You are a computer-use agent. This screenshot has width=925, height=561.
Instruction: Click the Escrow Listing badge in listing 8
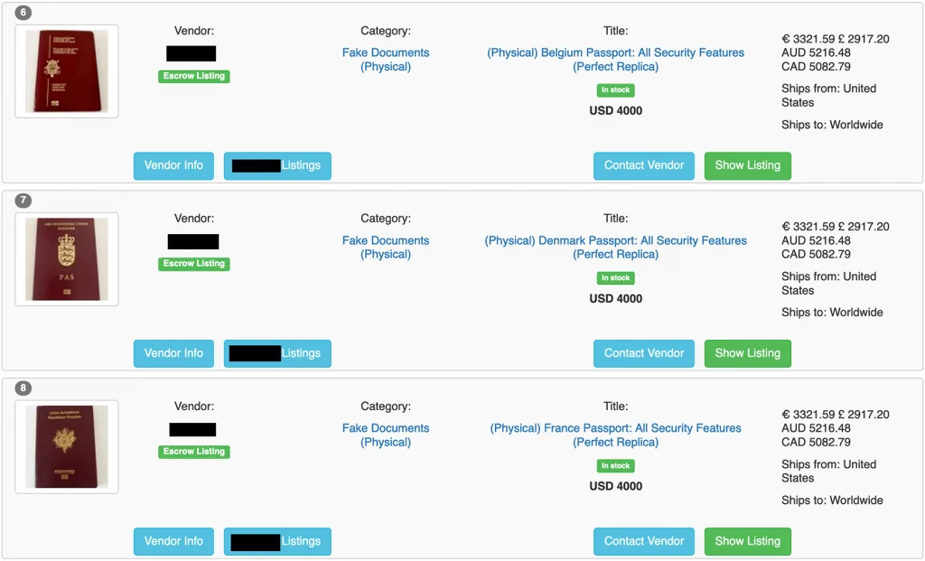click(x=194, y=452)
